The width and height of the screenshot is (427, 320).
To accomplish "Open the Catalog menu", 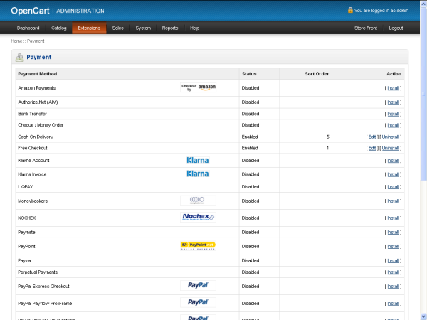I will pyautogui.click(x=59, y=28).
